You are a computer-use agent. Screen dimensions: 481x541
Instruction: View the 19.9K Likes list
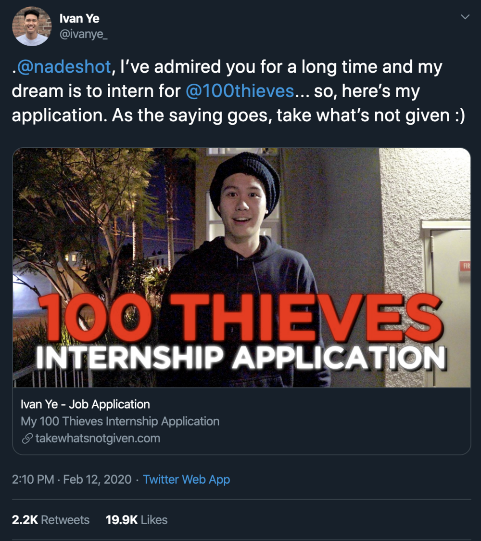pos(137,520)
